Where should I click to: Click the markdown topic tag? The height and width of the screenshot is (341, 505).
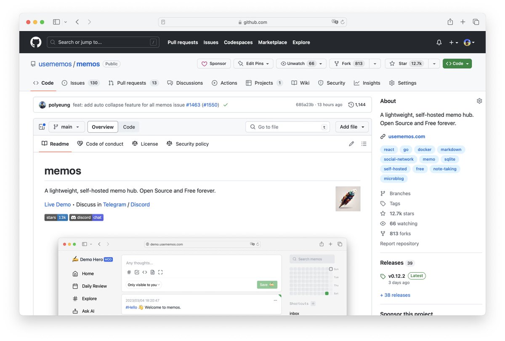451,150
